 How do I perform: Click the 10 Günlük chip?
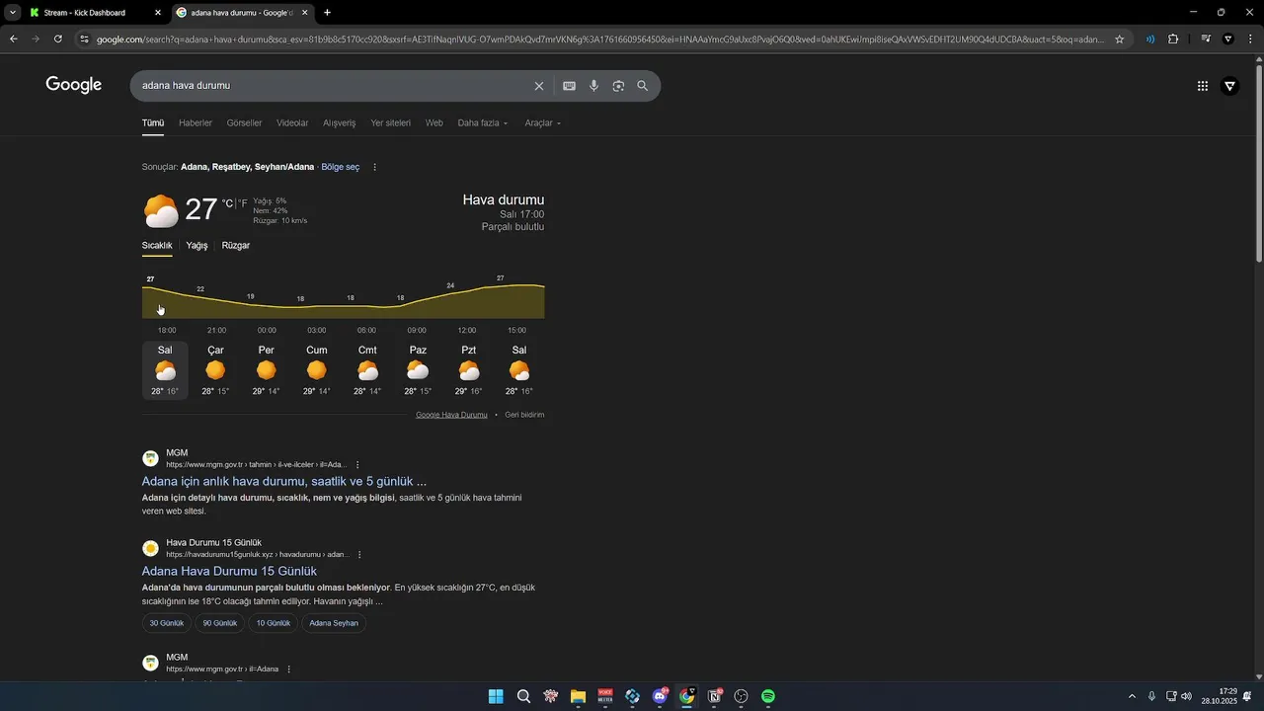[274, 623]
